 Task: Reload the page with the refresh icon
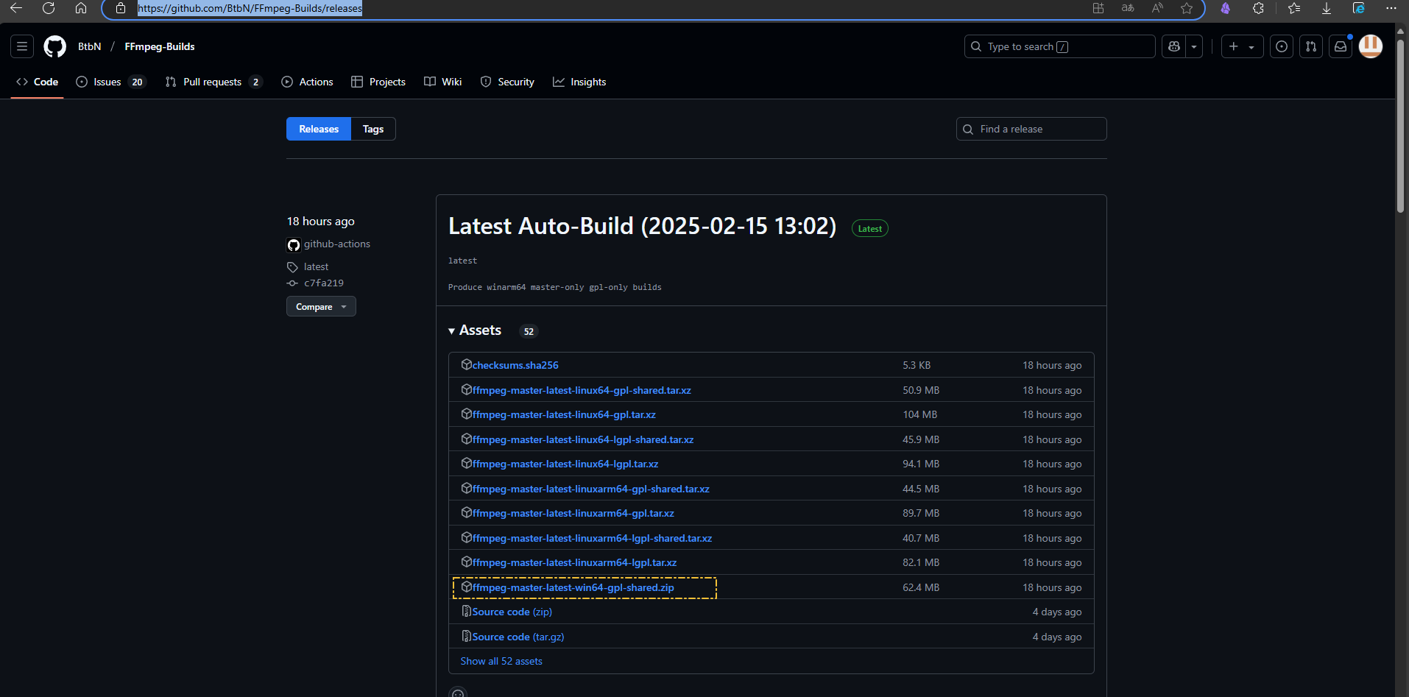[49, 8]
